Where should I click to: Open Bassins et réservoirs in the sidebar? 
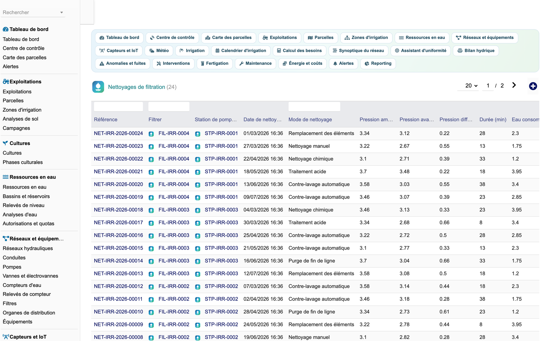click(26, 196)
